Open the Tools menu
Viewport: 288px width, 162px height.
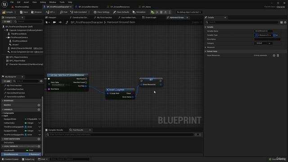[62, 2]
